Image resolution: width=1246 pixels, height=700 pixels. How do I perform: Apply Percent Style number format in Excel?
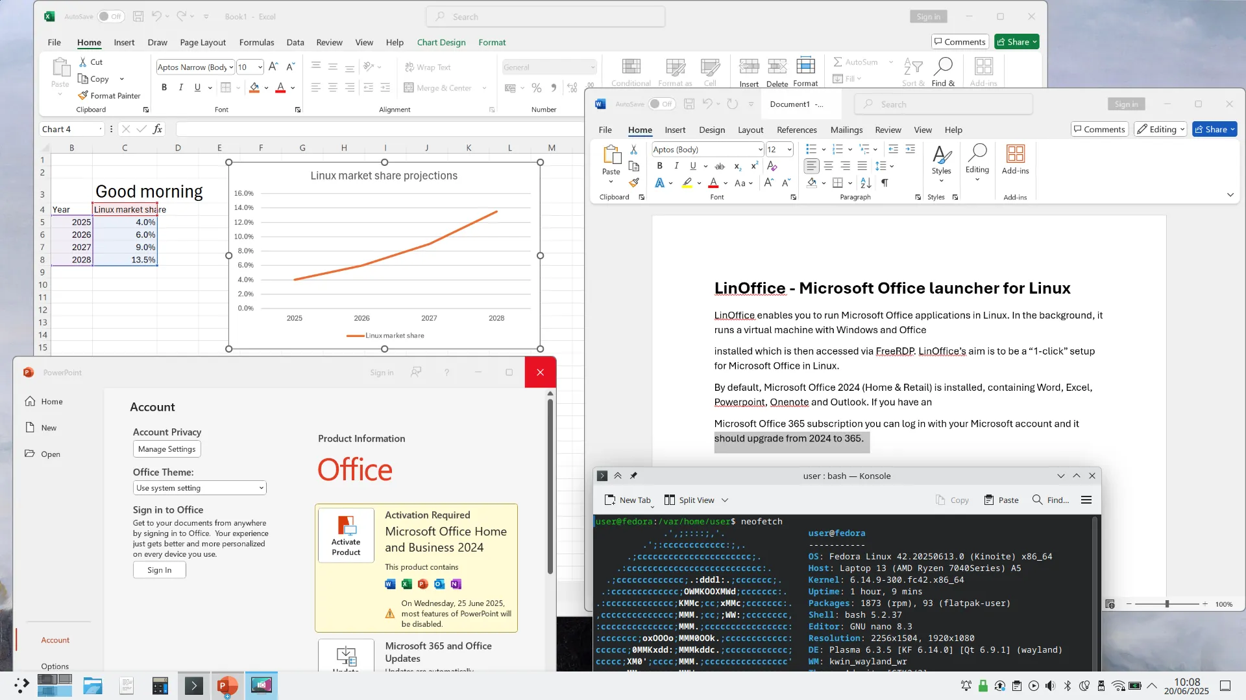point(537,87)
